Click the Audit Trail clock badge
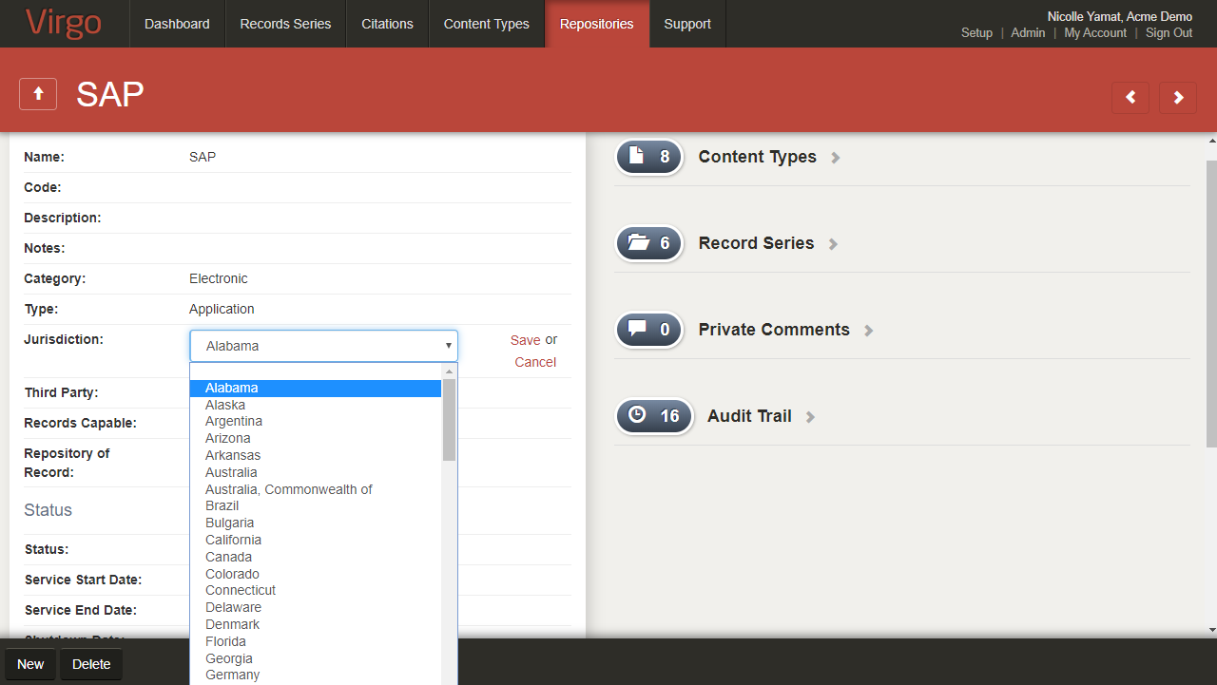The height and width of the screenshot is (685, 1217). coord(654,416)
